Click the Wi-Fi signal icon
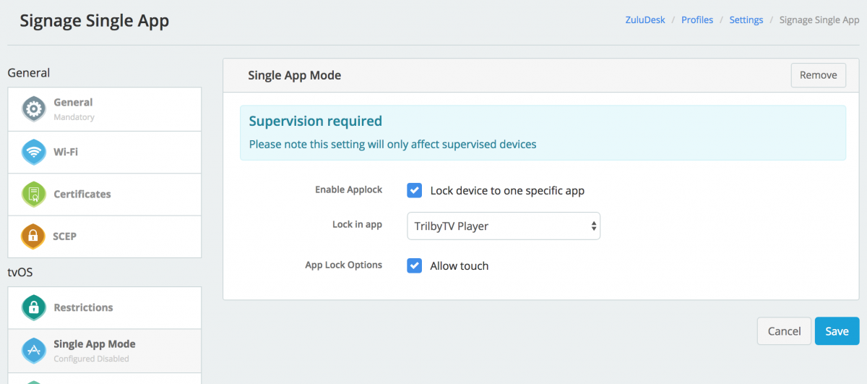Viewport: 867px width, 384px height. pyautogui.click(x=33, y=152)
